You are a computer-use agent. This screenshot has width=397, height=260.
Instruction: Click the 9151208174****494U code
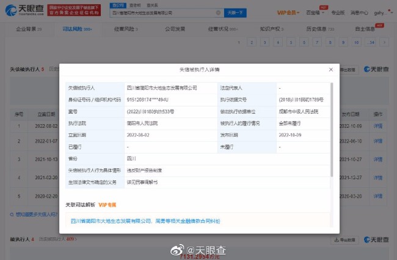pos(147,100)
